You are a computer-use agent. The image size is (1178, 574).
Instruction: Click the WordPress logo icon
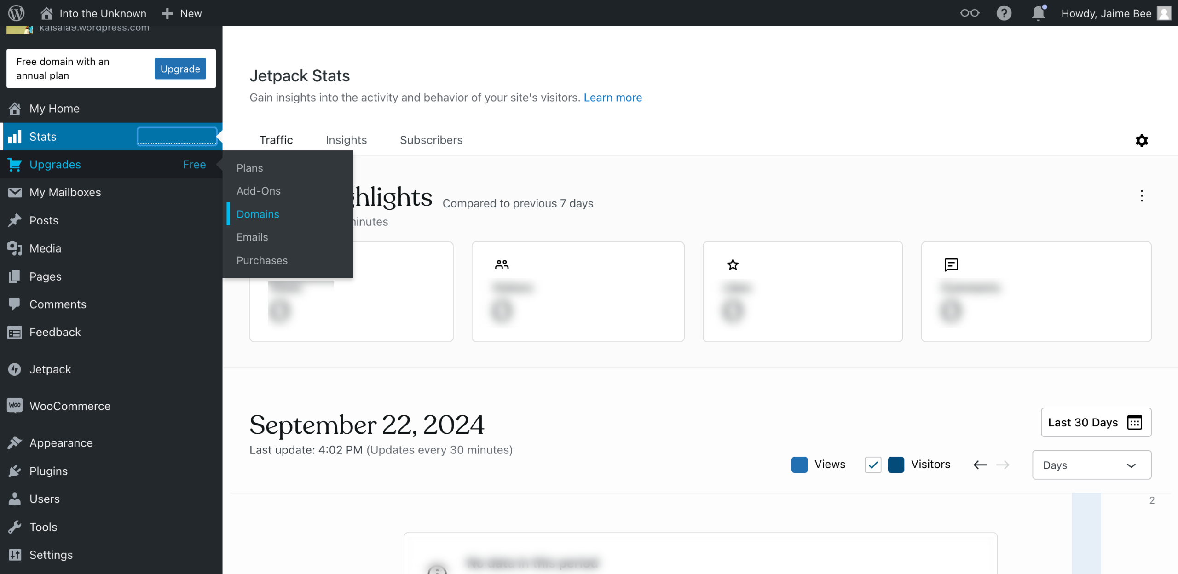pyautogui.click(x=17, y=13)
